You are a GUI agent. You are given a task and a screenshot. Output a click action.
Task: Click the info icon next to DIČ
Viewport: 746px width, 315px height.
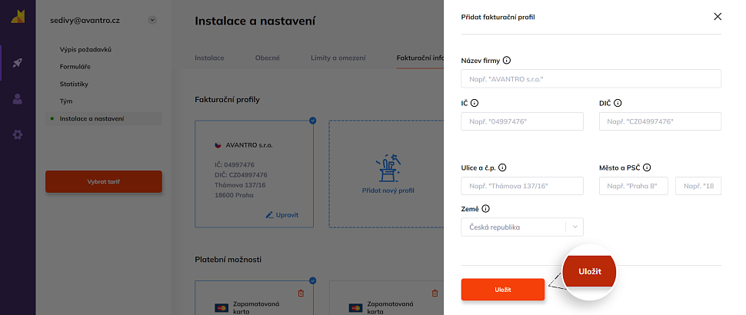(618, 102)
